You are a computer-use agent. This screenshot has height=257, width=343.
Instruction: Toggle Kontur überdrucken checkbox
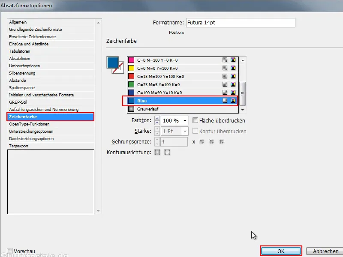click(x=195, y=131)
